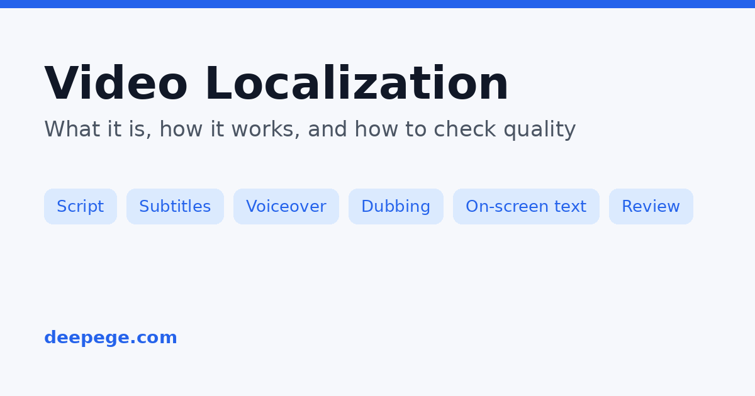Open the deepege.com link

pos(111,338)
